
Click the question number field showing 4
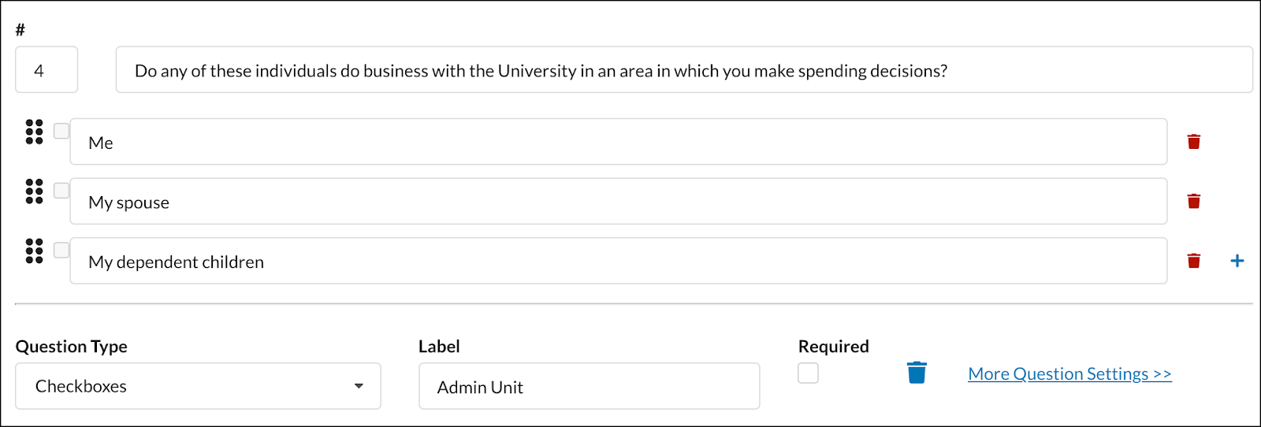46,69
